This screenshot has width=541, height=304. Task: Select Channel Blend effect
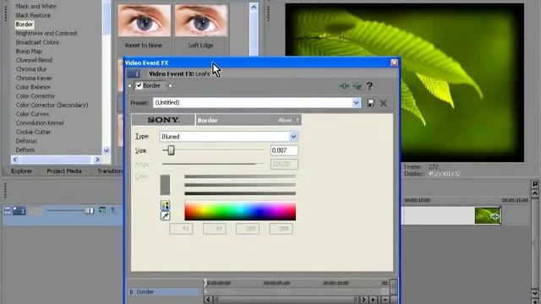tap(34, 60)
